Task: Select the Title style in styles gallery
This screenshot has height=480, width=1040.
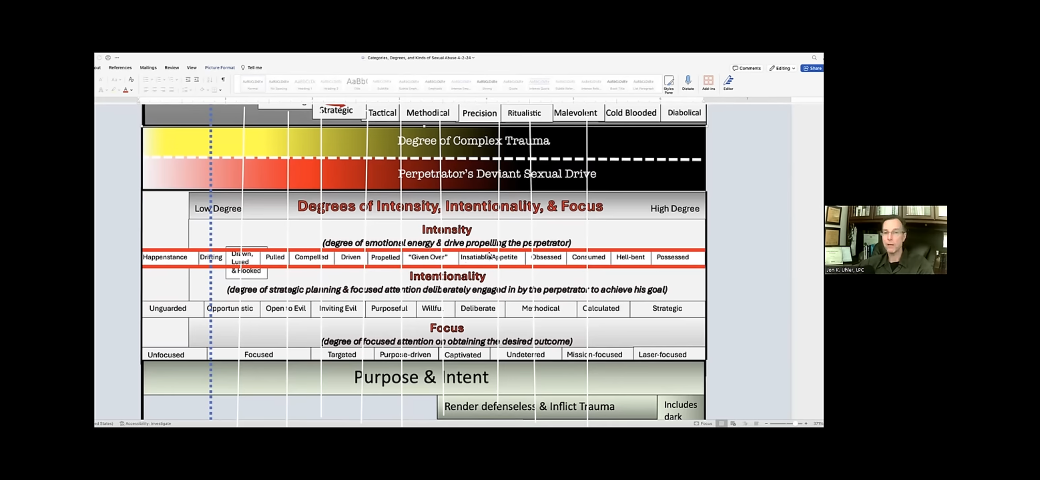Action: coord(357,84)
